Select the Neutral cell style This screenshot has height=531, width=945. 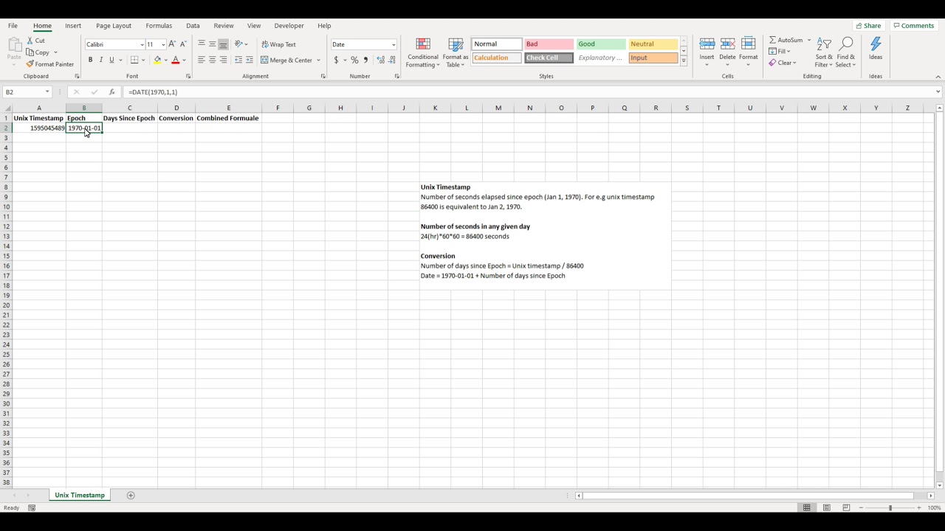click(x=653, y=44)
